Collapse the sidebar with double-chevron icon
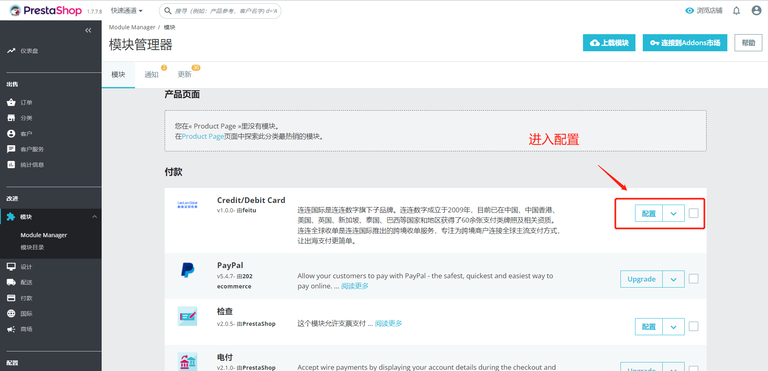The height and width of the screenshot is (371, 768). [x=88, y=31]
